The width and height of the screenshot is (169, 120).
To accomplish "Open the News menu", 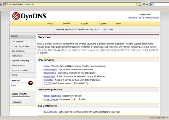I will [119, 24].
